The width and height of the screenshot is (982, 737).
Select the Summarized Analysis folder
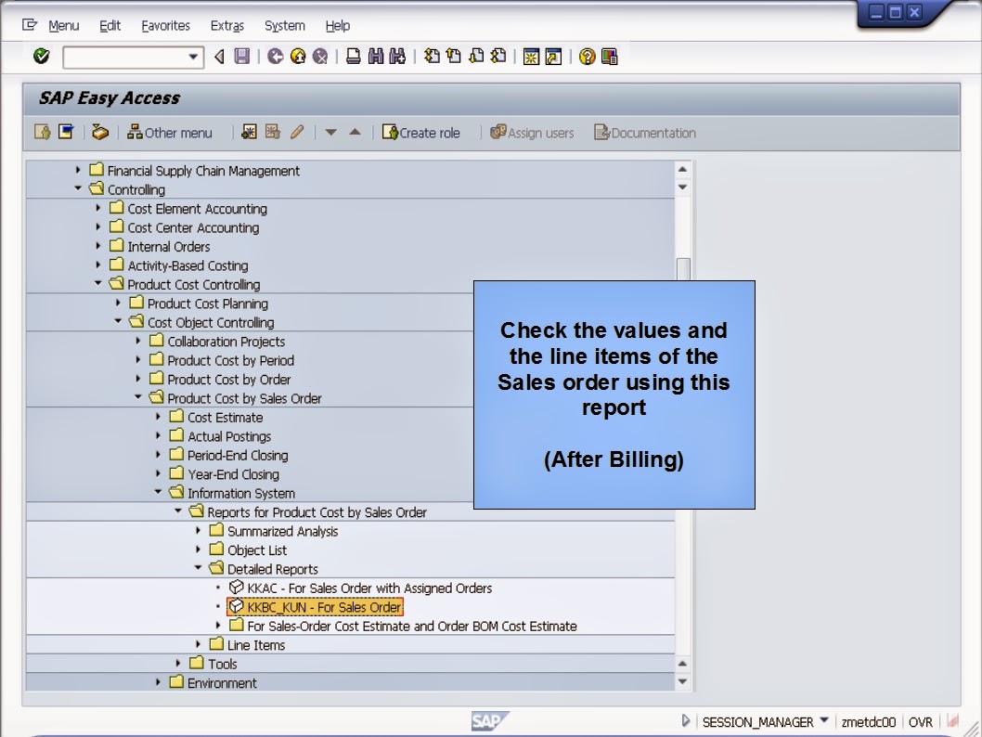coord(282,531)
